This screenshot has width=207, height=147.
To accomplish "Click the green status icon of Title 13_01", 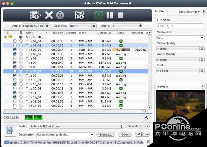I will point(121,101).
